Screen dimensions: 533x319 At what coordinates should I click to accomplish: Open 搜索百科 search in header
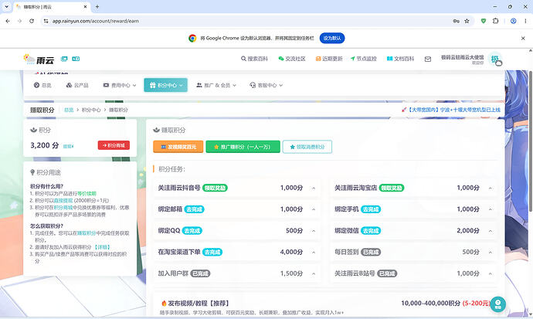point(254,59)
